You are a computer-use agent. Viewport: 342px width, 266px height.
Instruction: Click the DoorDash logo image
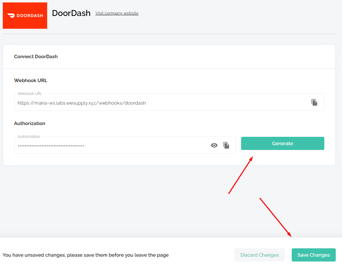click(25, 16)
